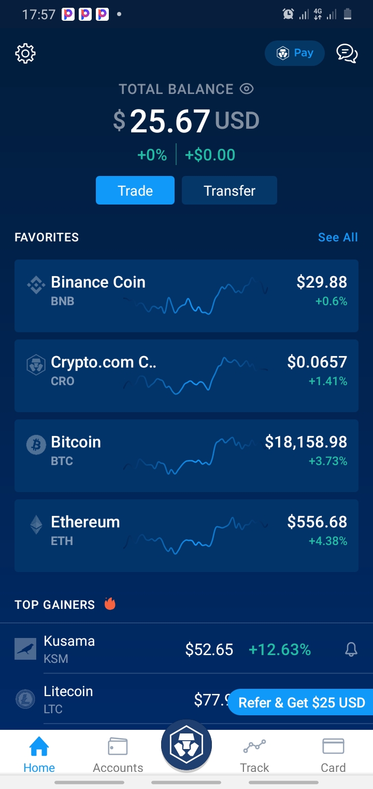Tap the Crypto.com Coin CRO icon
The image size is (373, 789).
coord(36,365)
